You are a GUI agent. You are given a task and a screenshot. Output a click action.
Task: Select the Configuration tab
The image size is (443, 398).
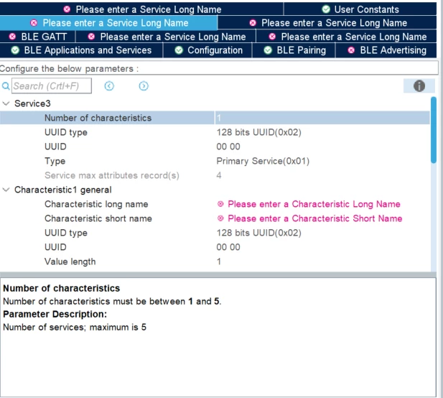point(207,50)
